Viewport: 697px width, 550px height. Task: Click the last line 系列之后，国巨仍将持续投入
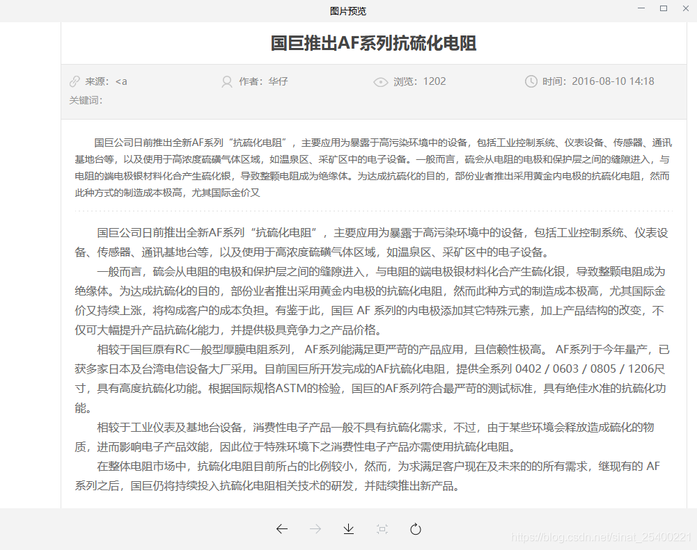coord(267,486)
